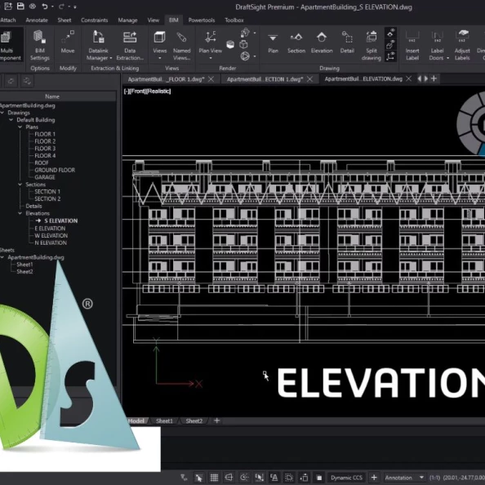
Task: Open the Label Doors dropdown arrow
Action: 447,58
